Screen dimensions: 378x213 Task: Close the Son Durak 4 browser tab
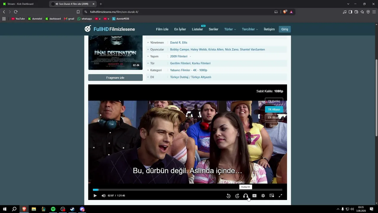(93, 4)
